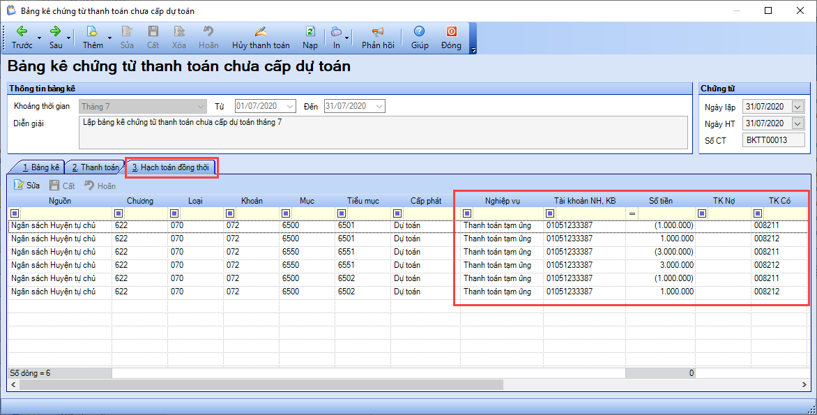
Task: Open the Ngày lập date dropdown
Action: (797, 107)
